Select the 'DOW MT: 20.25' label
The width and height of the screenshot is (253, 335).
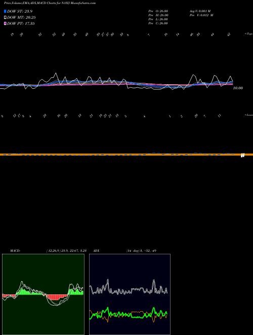[21, 18]
